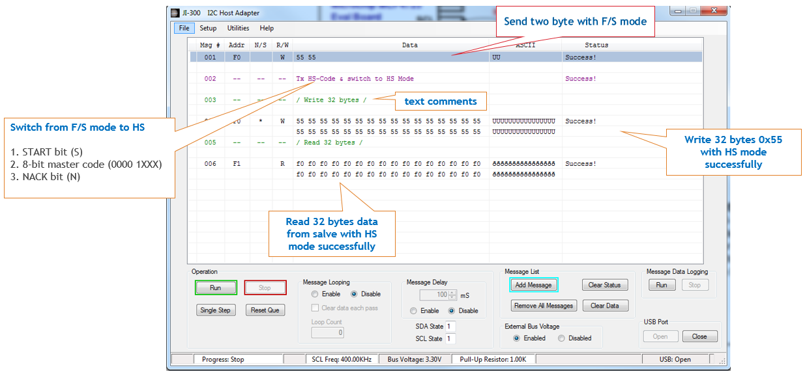Click the Clear Status button
This screenshot has width=805, height=374.
click(x=604, y=285)
